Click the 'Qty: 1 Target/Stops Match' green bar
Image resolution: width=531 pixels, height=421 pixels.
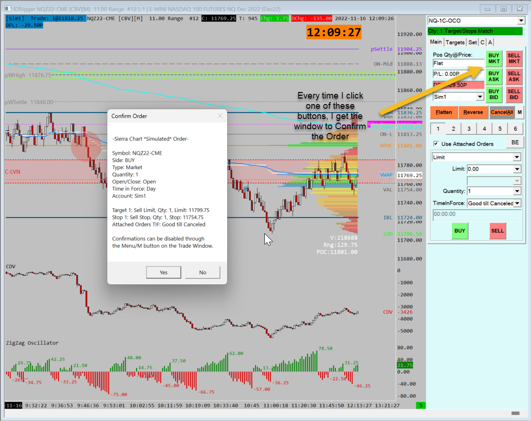click(x=475, y=31)
